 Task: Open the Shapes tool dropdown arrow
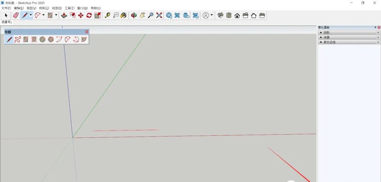coord(56,15)
